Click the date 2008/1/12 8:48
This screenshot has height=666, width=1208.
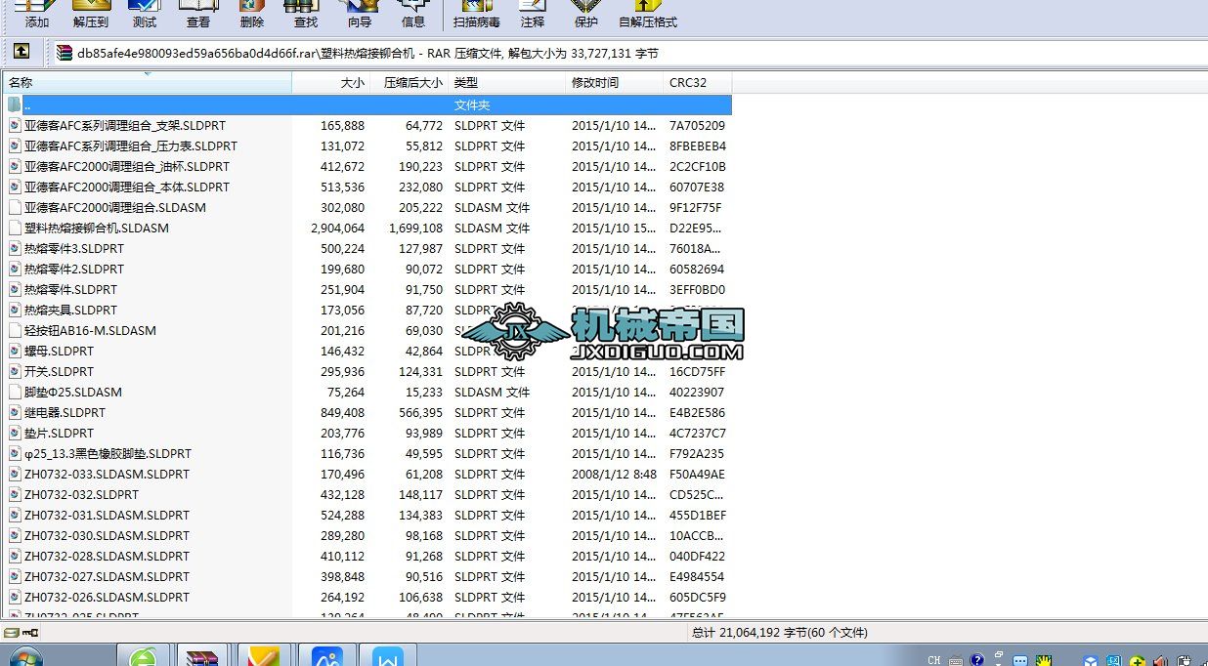614,474
